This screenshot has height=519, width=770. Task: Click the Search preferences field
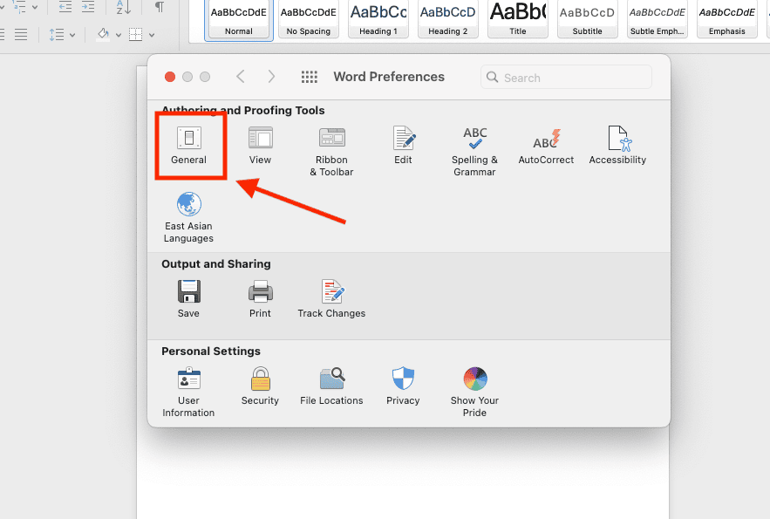(566, 78)
